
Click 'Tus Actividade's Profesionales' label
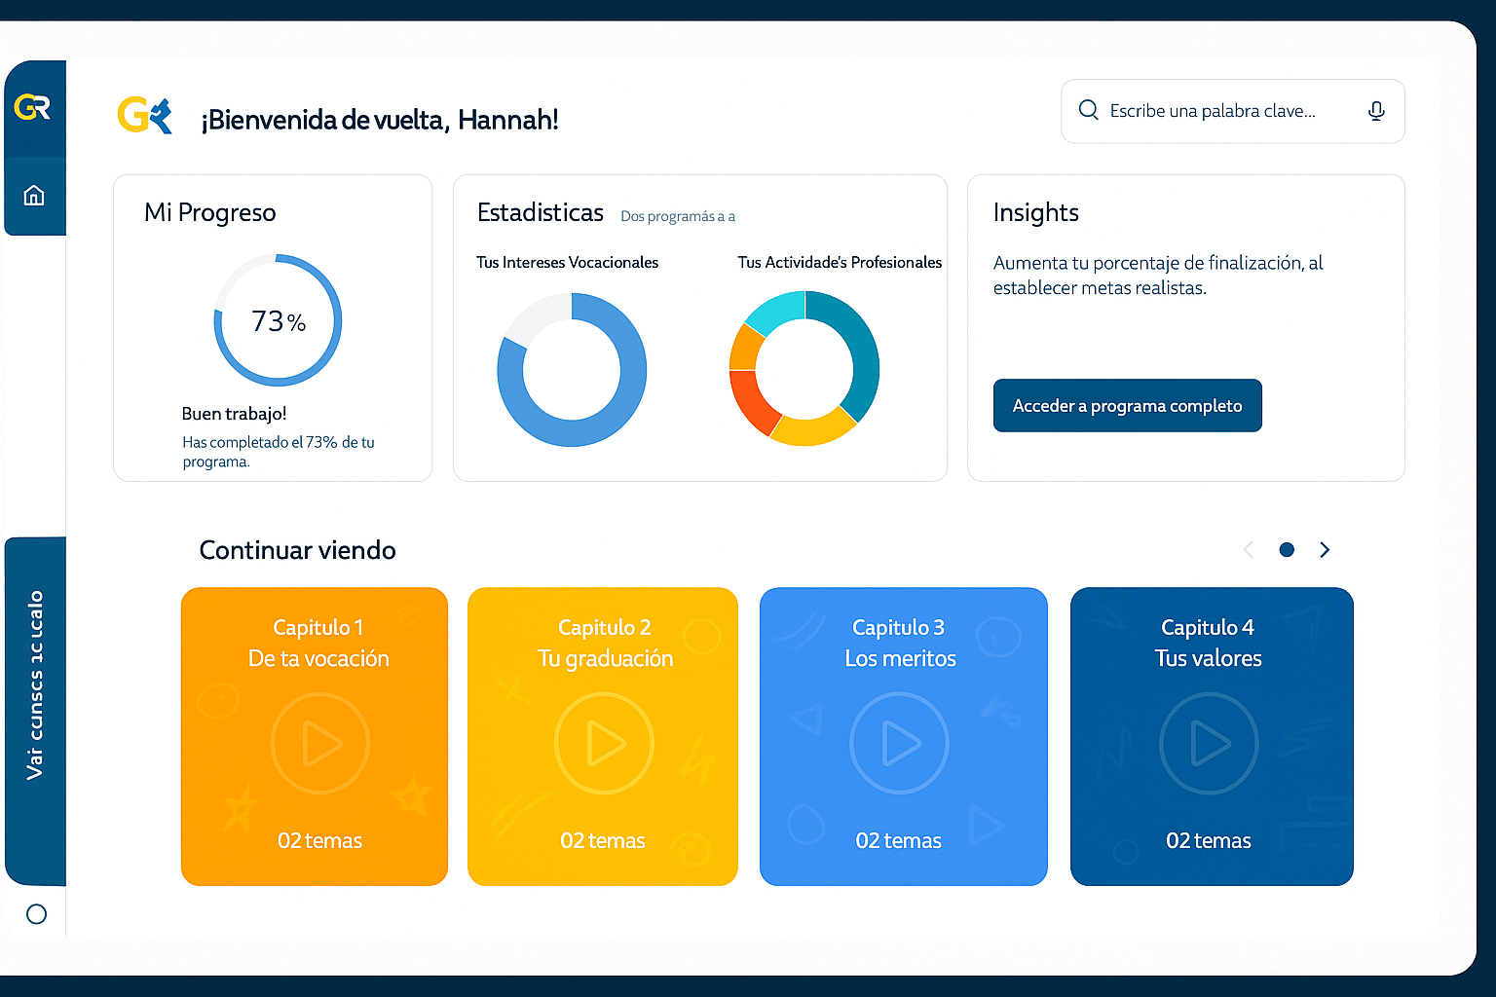(840, 262)
